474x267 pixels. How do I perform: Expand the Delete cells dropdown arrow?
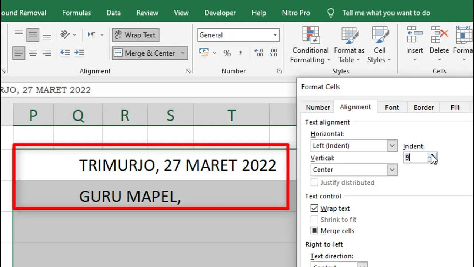[x=440, y=60]
